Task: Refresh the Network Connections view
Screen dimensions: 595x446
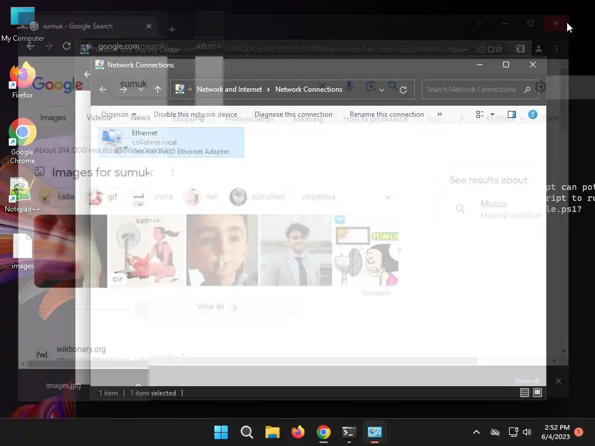Action: 403,90
